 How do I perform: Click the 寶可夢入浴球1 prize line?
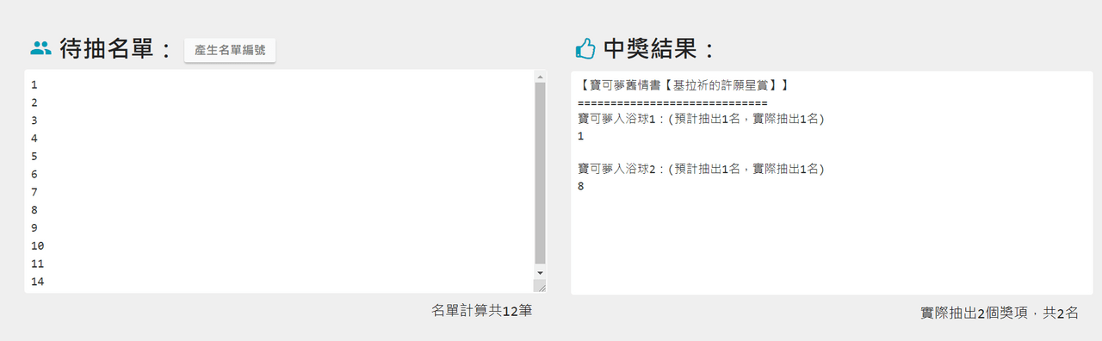click(701, 119)
